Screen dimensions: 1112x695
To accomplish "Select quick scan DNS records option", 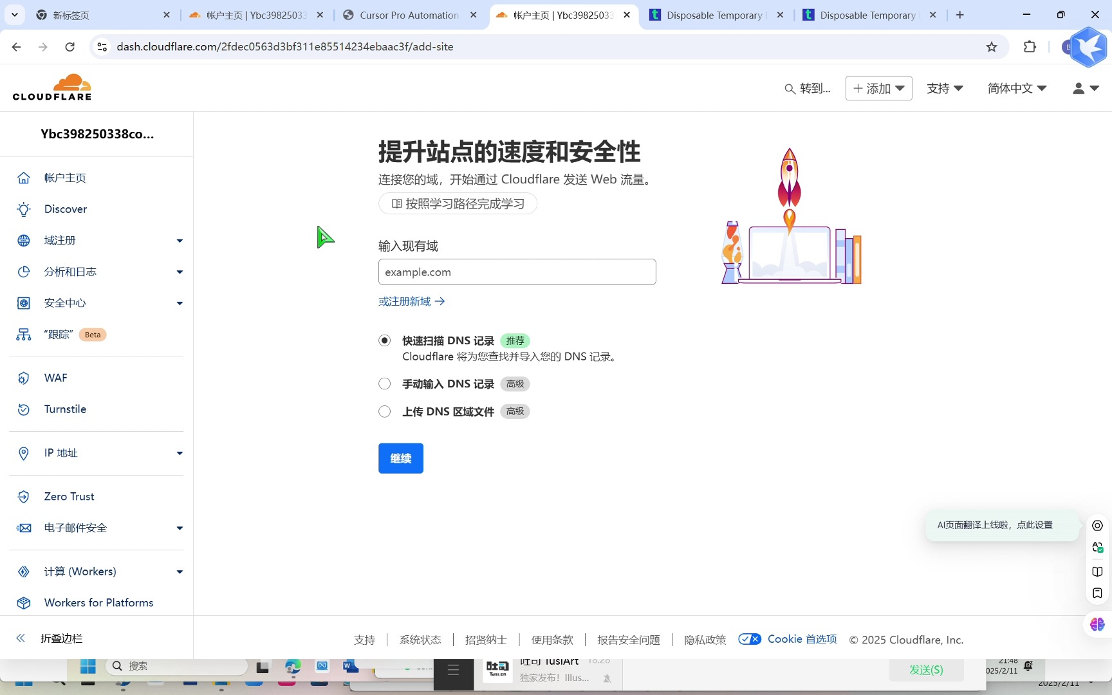I will pyautogui.click(x=384, y=340).
